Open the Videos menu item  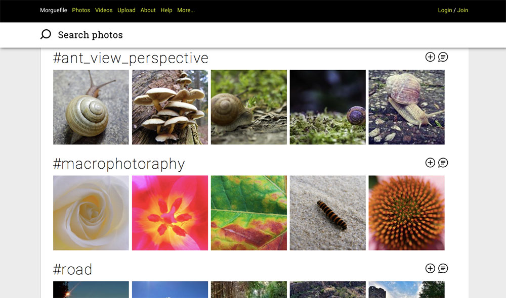(x=104, y=10)
